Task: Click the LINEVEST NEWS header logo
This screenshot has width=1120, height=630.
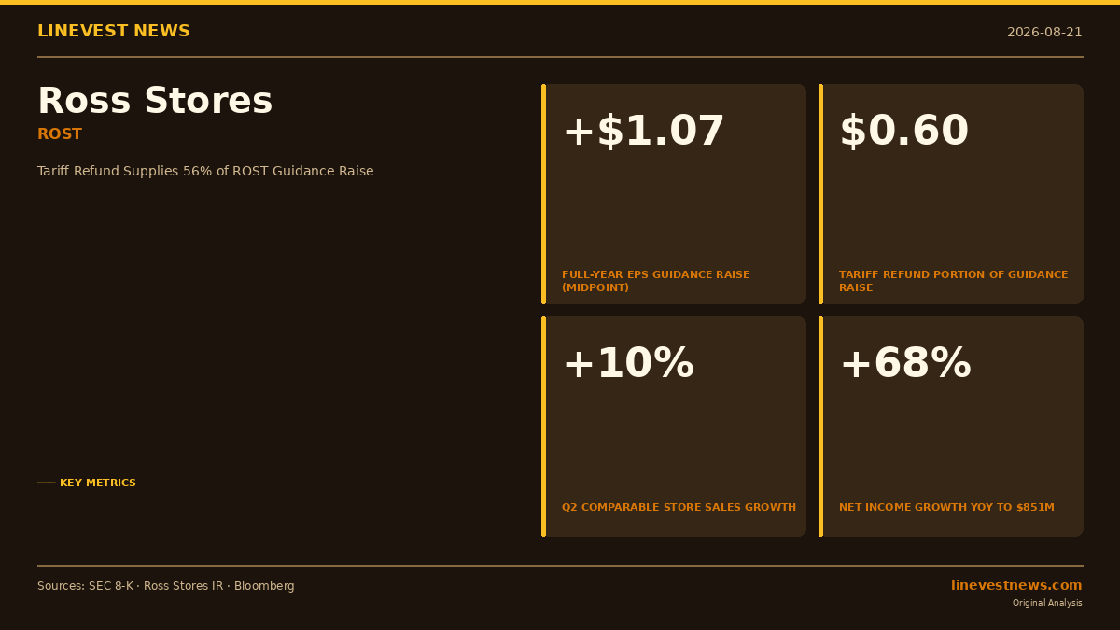Action: click(114, 32)
